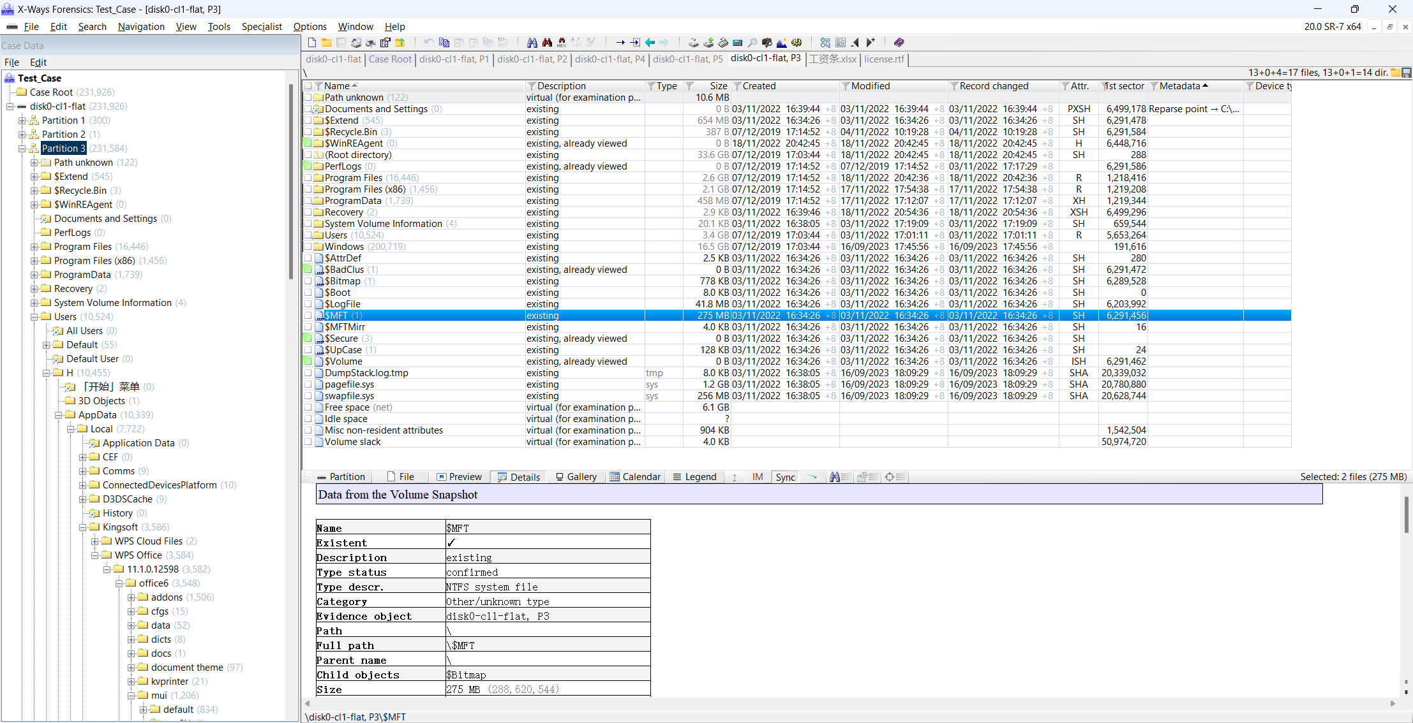Click the Refine Volume Snapshot gear icon
This screenshot has width=1413, height=723.
click(x=796, y=43)
